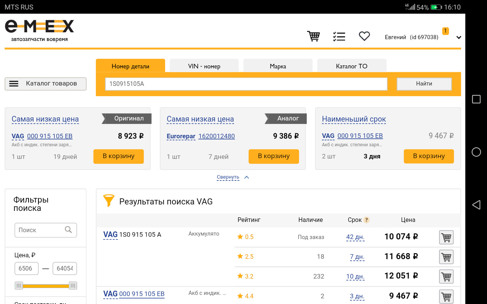Screen dimensions: 487x304
Task: Open the 42 дн. delivery term link
Action: 355,237
